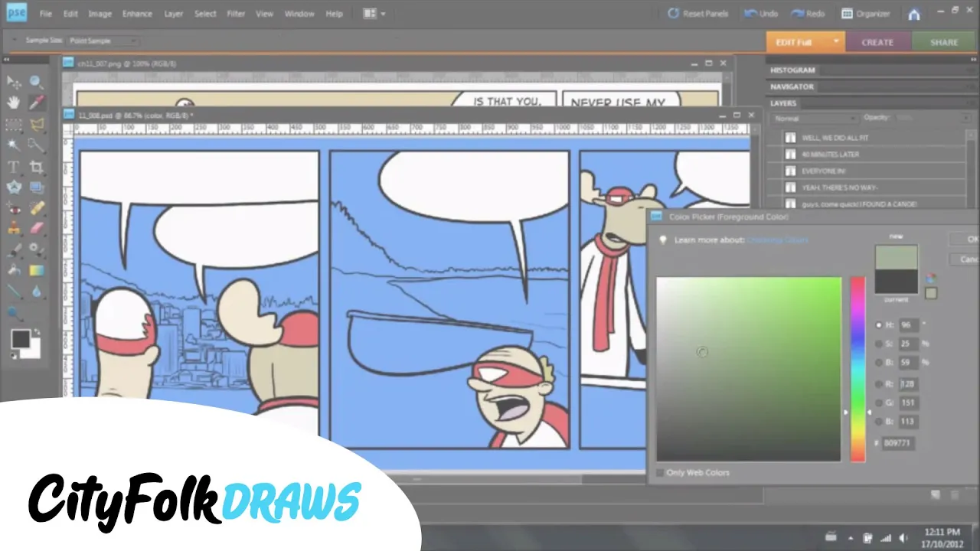Collapse the Layers panel header
The height and width of the screenshot is (551, 980).
click(783, 103)
